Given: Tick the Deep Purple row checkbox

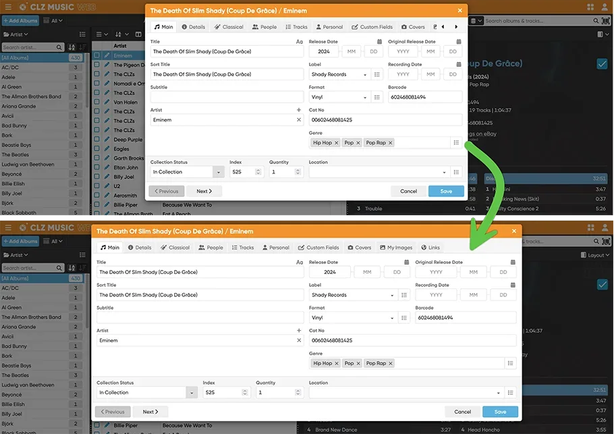Looking at the screenshot, I should tap(96, 140).
